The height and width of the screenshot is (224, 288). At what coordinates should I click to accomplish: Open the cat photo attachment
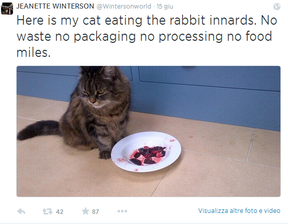pyautogui.click(x=148, y=131)
